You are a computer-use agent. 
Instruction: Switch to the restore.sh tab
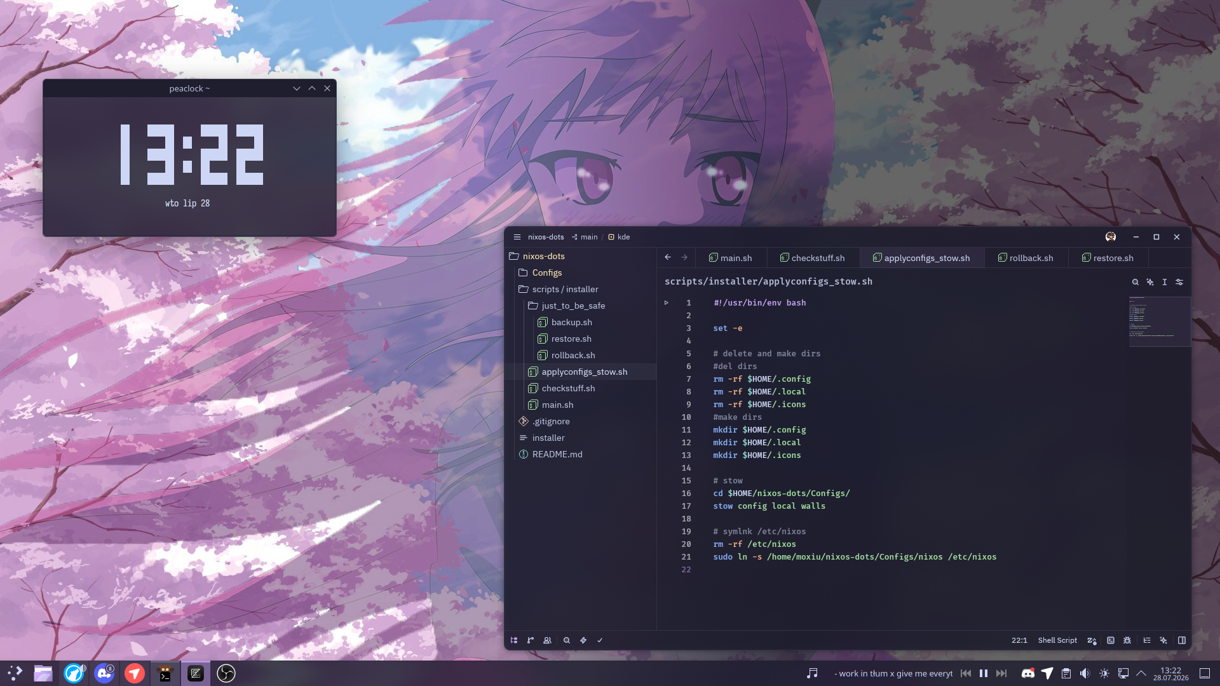(1108, 258)
